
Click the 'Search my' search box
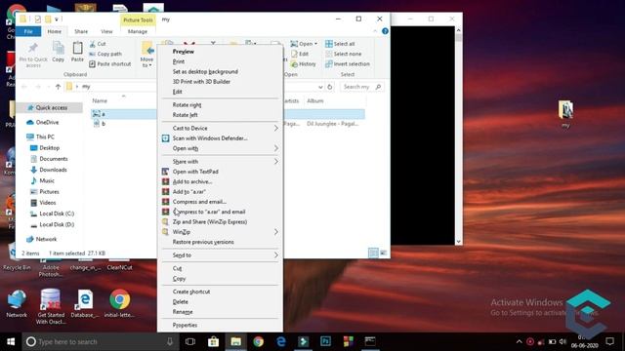(361, 87)
